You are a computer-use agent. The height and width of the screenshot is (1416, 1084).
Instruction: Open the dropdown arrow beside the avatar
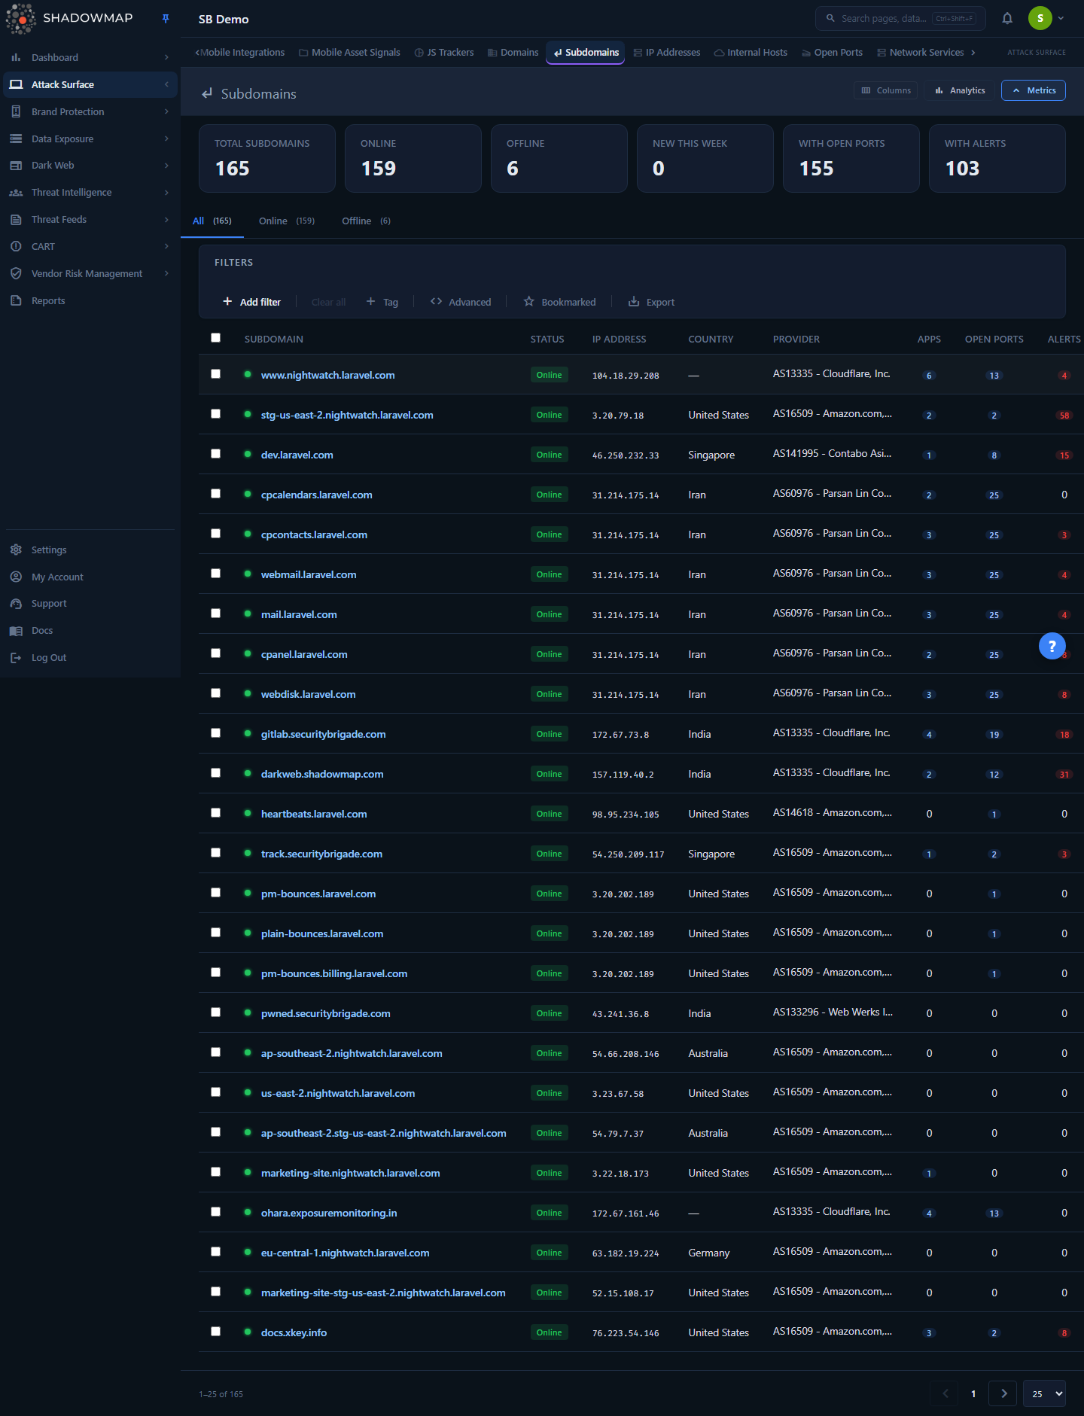1061,18
